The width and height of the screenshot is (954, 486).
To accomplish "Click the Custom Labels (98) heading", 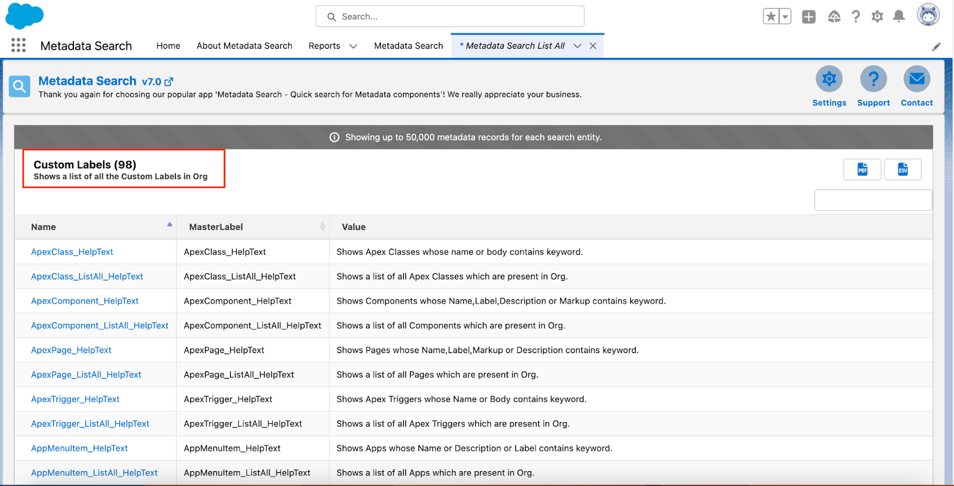I will [x=85, y=165].
